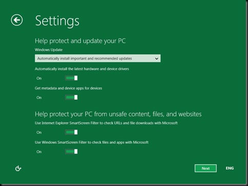Disable the Get metadata and device apps switch

[x=71, y=98]
